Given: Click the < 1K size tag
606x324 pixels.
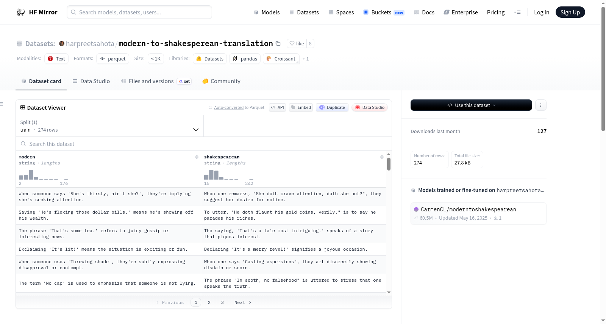Looking at the screenshot, I should (156, 59).
